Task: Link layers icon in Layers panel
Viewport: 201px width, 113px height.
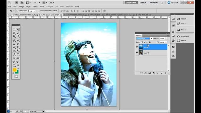Action: coord(141,73)
